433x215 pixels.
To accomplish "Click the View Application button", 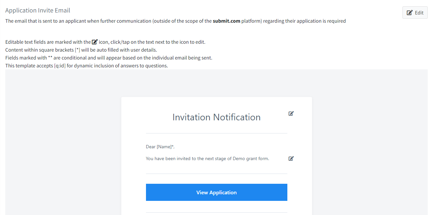I will [217, 192].
